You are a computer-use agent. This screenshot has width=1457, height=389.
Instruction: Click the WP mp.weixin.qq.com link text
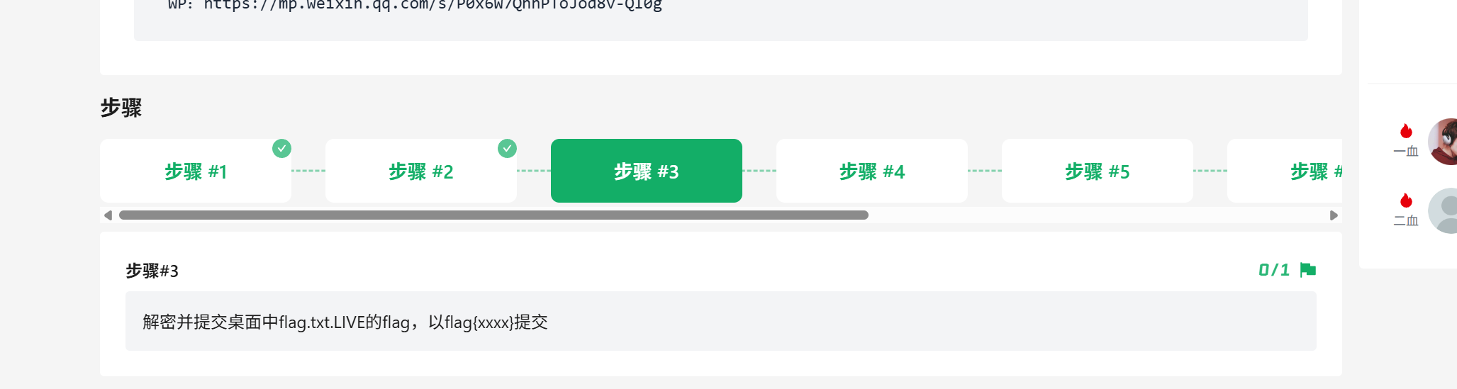432,5
